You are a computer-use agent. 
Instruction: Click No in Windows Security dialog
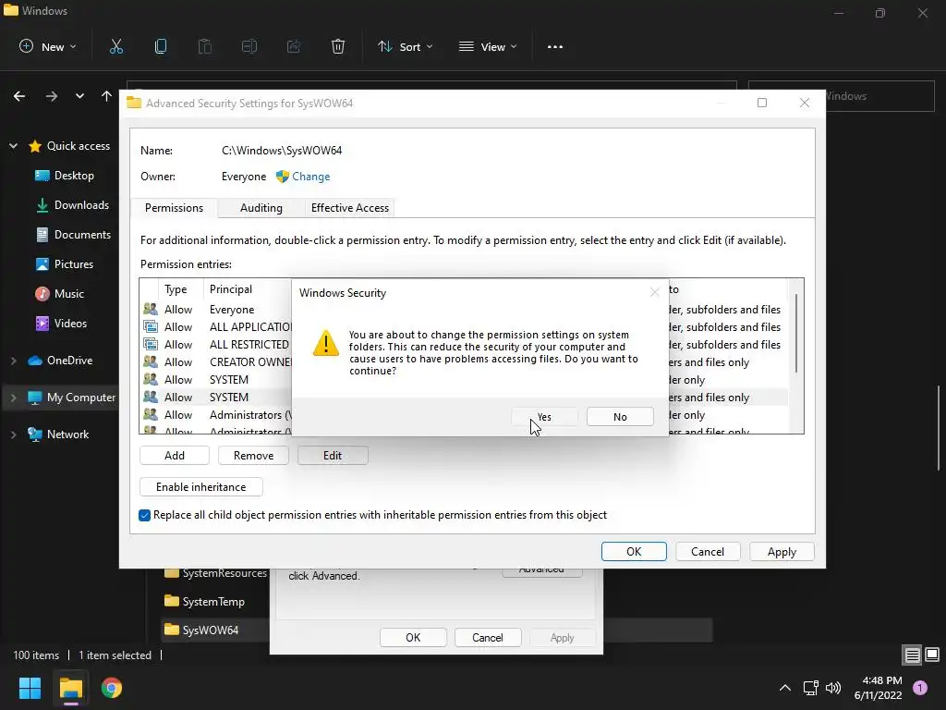pos(620,417)
